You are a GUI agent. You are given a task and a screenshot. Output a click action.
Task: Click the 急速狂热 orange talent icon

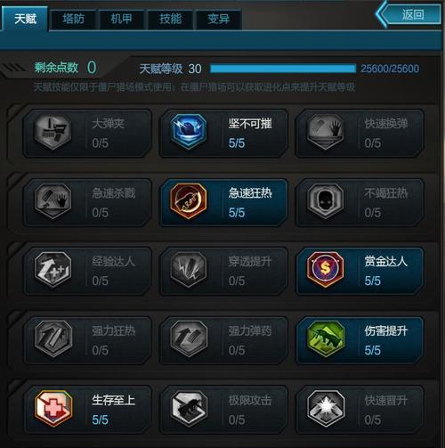(189, 200)
